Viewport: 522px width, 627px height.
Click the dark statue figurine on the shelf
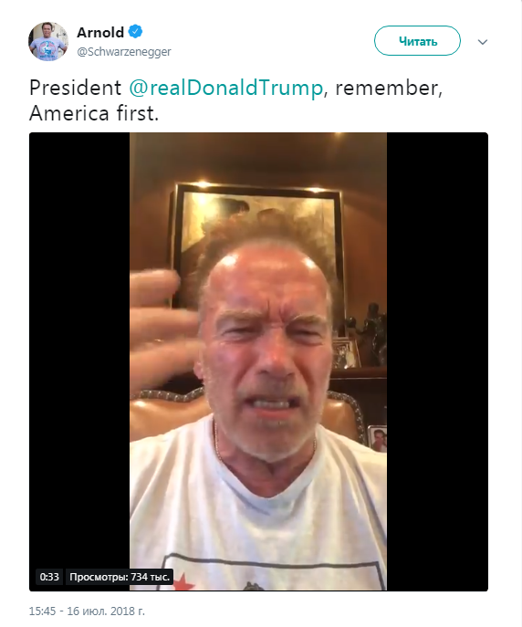(x=368, y=334)
